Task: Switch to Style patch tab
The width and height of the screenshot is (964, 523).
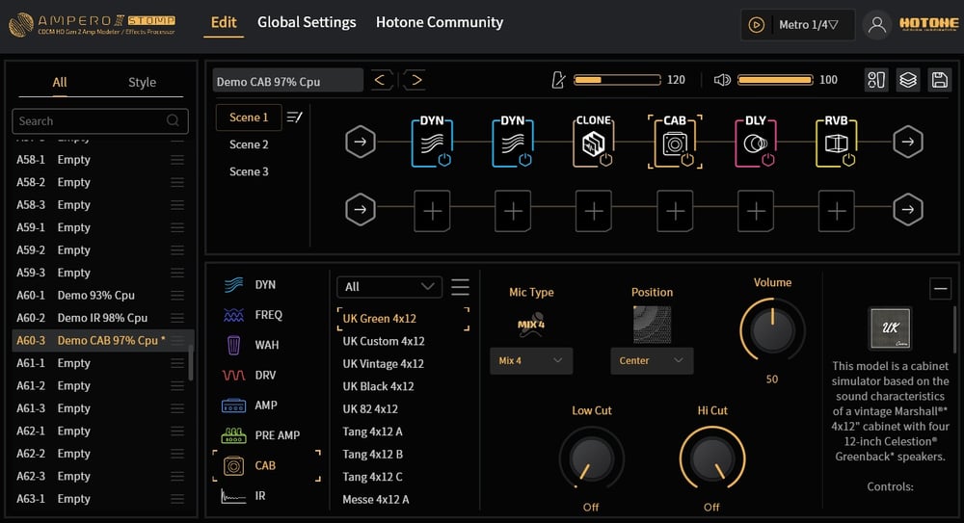Action: (x=142, y=83)
